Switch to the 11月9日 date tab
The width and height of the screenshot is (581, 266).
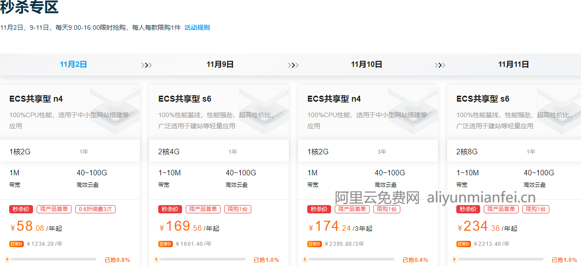pos(220,65)
